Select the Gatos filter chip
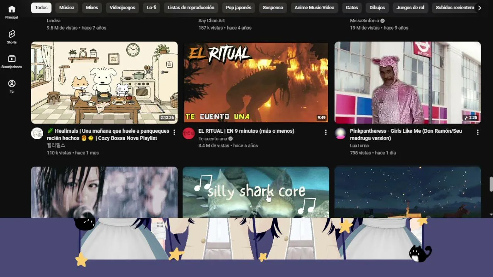This screenshot has width=493, height=277. click(x=352, y=8)
